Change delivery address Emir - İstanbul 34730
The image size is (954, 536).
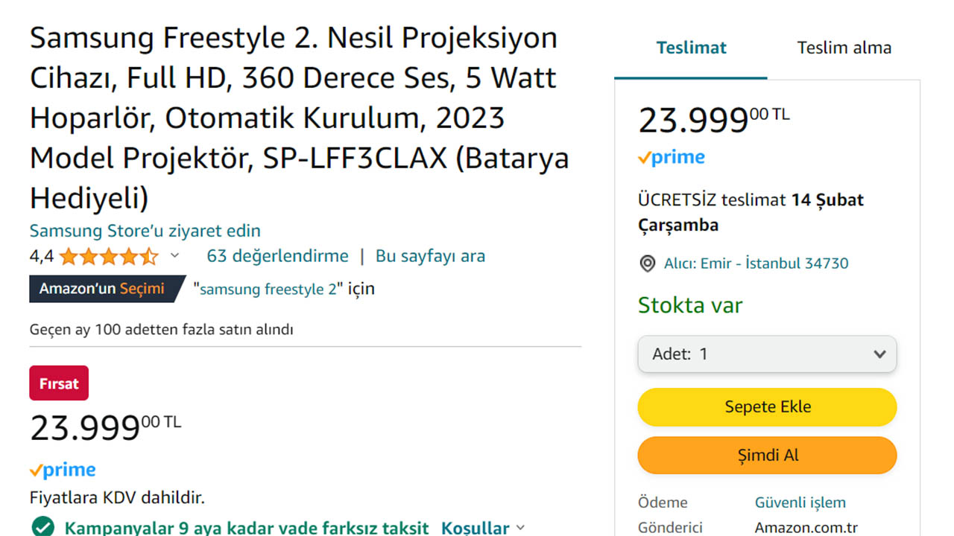(756, 264)
